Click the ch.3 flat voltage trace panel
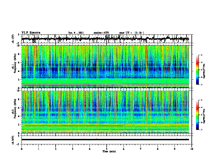The width and height of the screenshot is (216, 167). tap(107, 140)
